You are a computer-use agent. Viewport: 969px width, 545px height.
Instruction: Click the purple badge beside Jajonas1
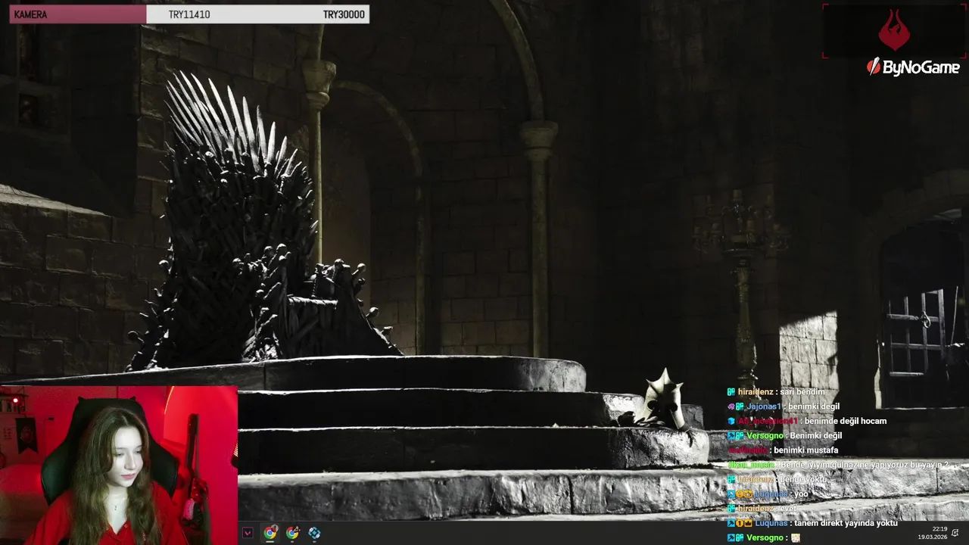[x=731, y=406]
